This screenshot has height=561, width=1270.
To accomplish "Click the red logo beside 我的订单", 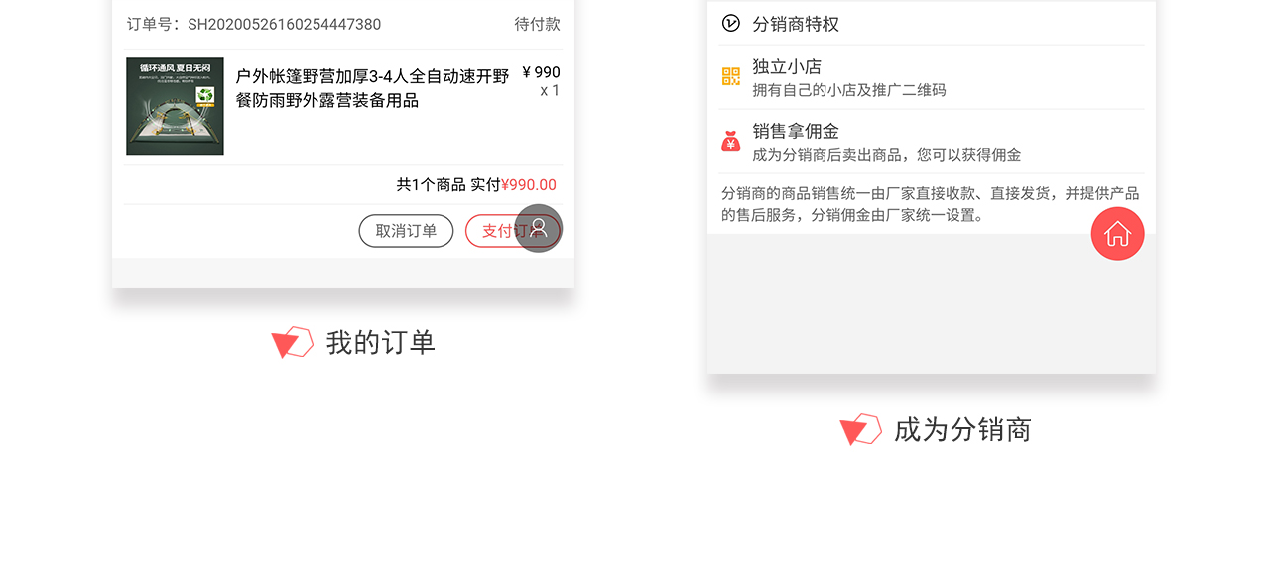I will [292, 342].
